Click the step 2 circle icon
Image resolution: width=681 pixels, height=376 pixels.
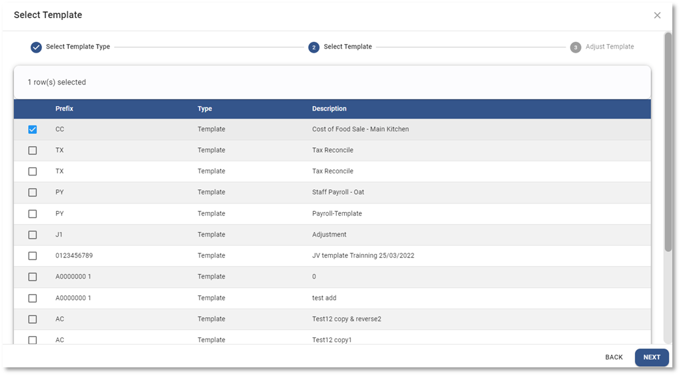point(313,47)
